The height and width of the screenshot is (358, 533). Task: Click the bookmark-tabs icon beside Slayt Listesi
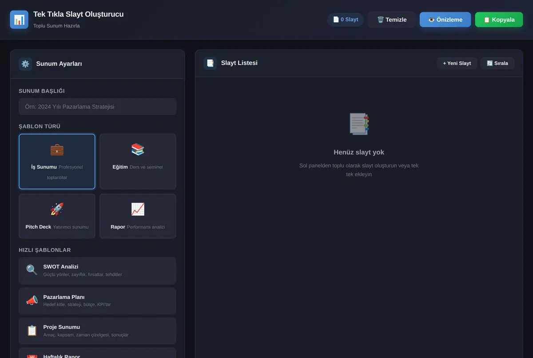point(210,63)
